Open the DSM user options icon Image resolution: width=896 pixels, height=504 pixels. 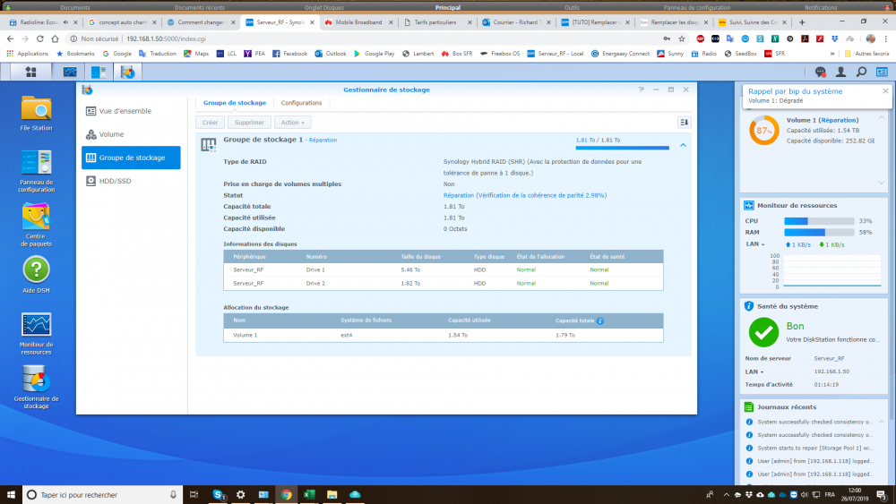840,72
